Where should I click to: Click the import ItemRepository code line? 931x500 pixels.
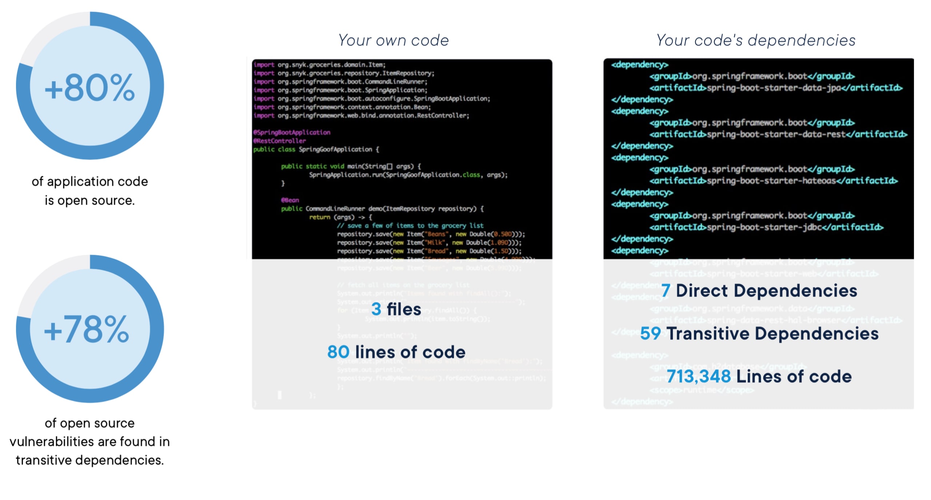click(x=344, y=73)
